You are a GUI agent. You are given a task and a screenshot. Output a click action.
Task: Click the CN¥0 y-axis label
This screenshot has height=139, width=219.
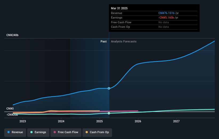(x=10, y=108)
